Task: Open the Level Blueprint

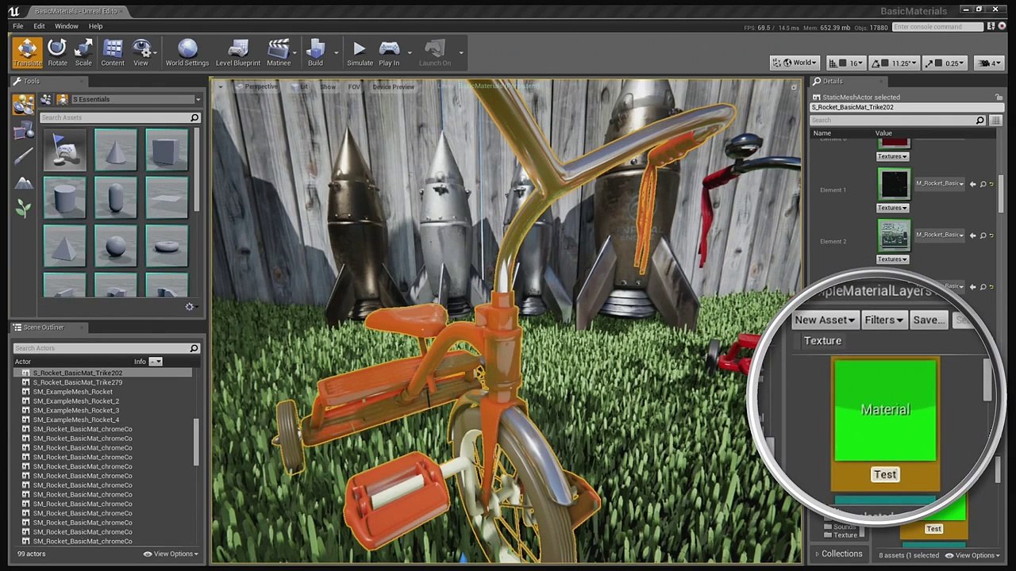Action: 238,52
